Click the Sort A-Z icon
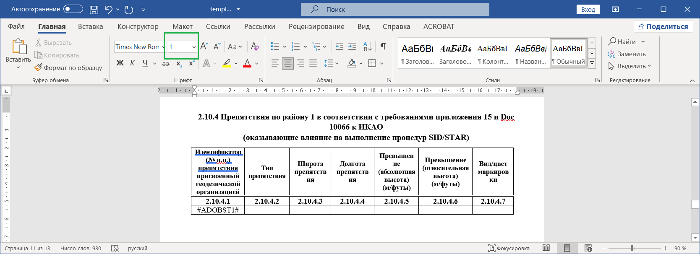The width and height of the screenshot is (700, 254). tap(367, 46)
